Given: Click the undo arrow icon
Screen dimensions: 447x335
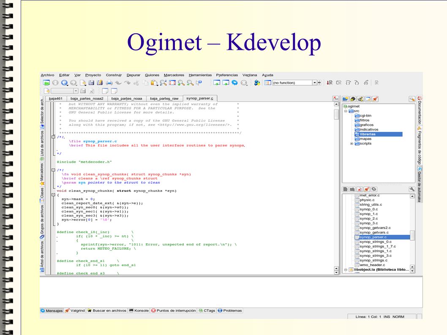Looking at the screenshot, I should (x=118, y=83).
